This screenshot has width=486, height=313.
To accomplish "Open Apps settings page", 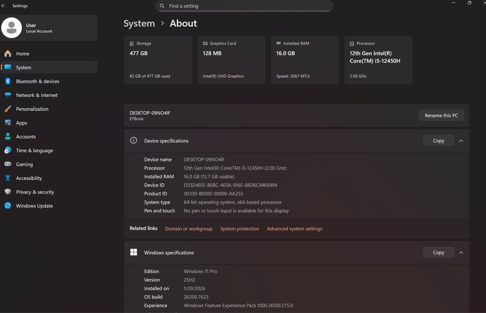I will coord(49,122).
